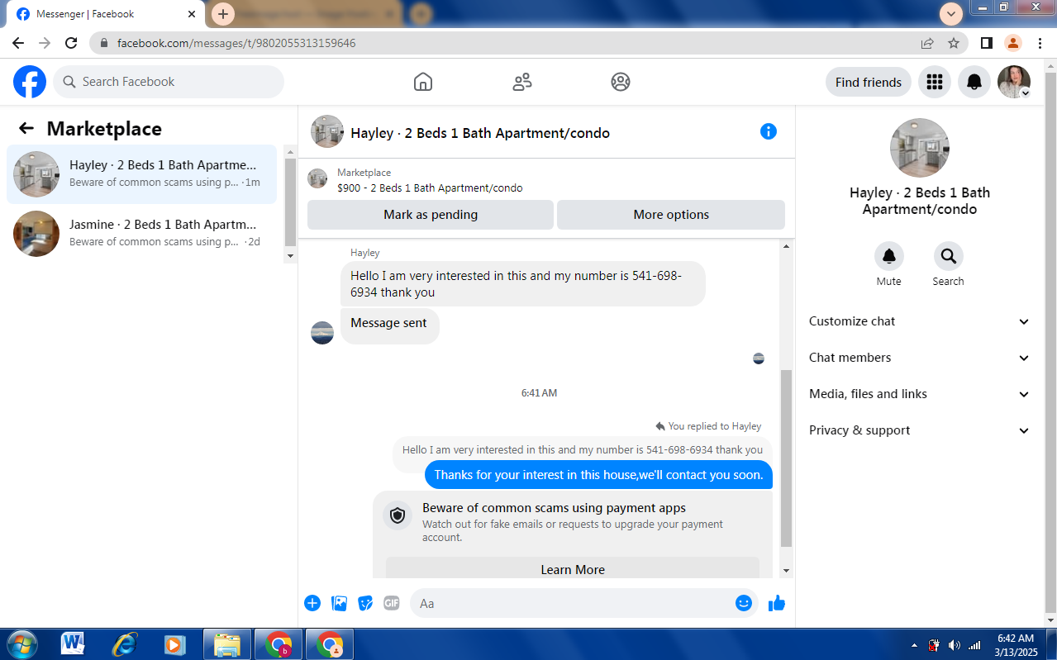The image size is (1057, 660).
Task: Click the Find friends button
Action: (x=869, y=82)
